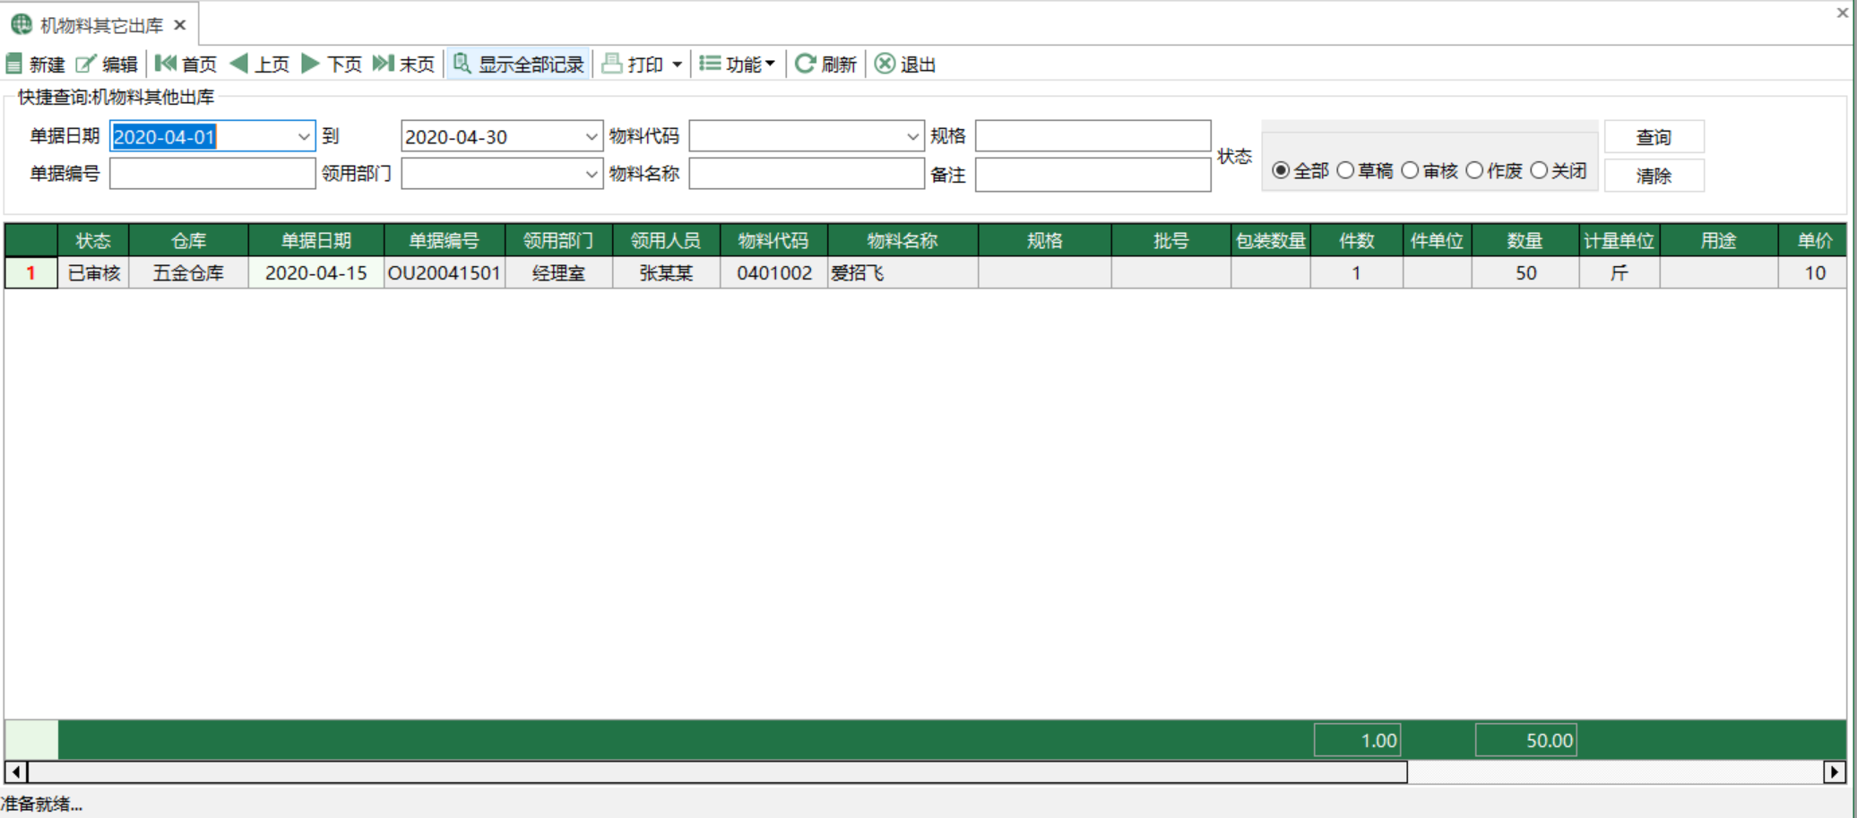
Task: Close the 机物料其它出库 tab
Action: point(180,25)
